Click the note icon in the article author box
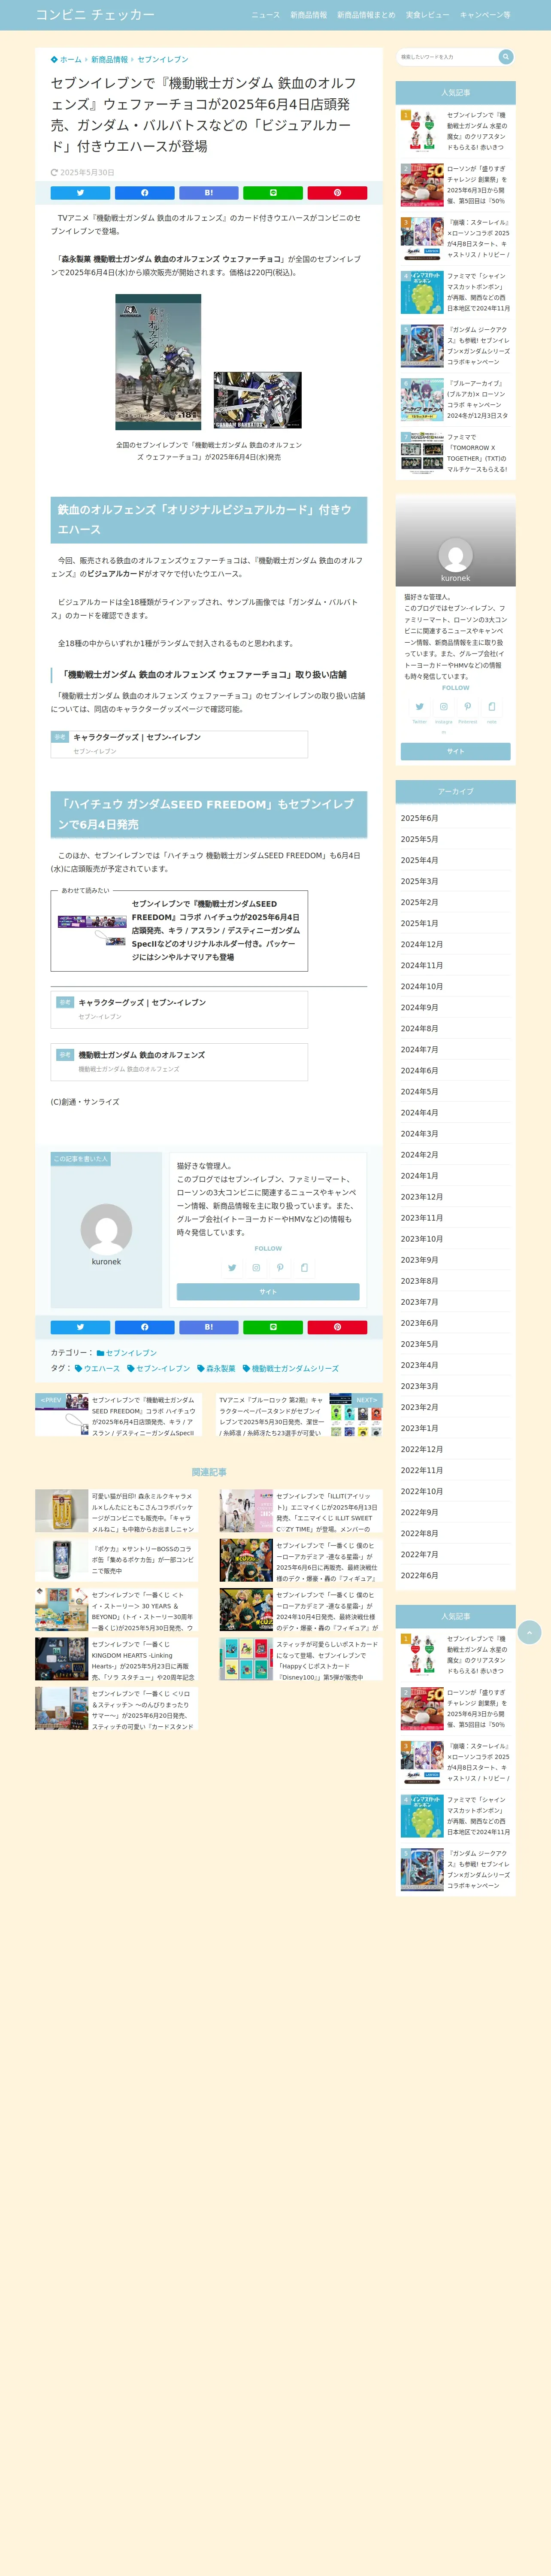The width and height of the screenshot is (551, 2576). 304,1268
